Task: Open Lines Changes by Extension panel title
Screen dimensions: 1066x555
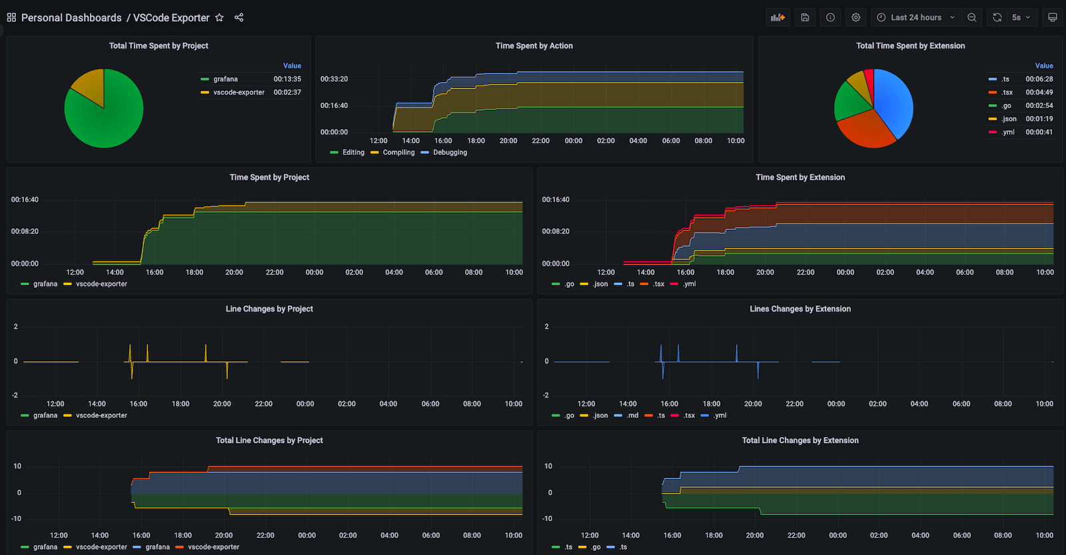Action: (800, 308)
